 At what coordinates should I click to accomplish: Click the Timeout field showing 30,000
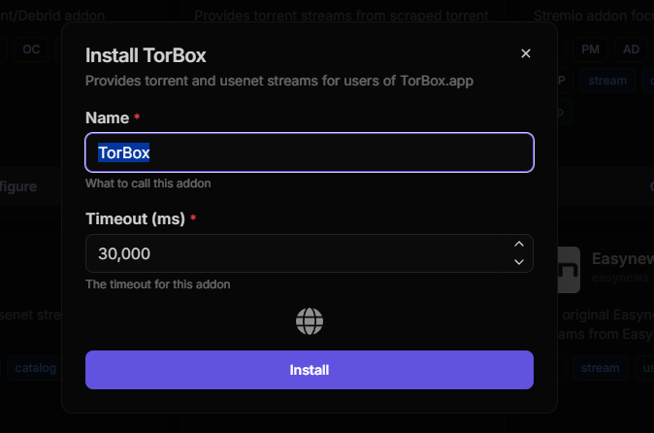(x=296, y=253)
